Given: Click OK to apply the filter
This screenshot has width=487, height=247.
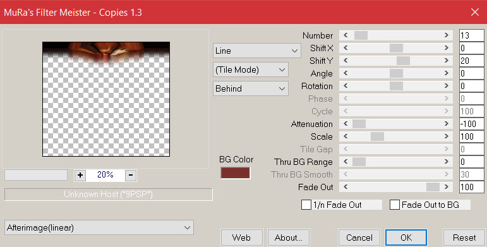Looking at the screenshot, I should point(406,238).
